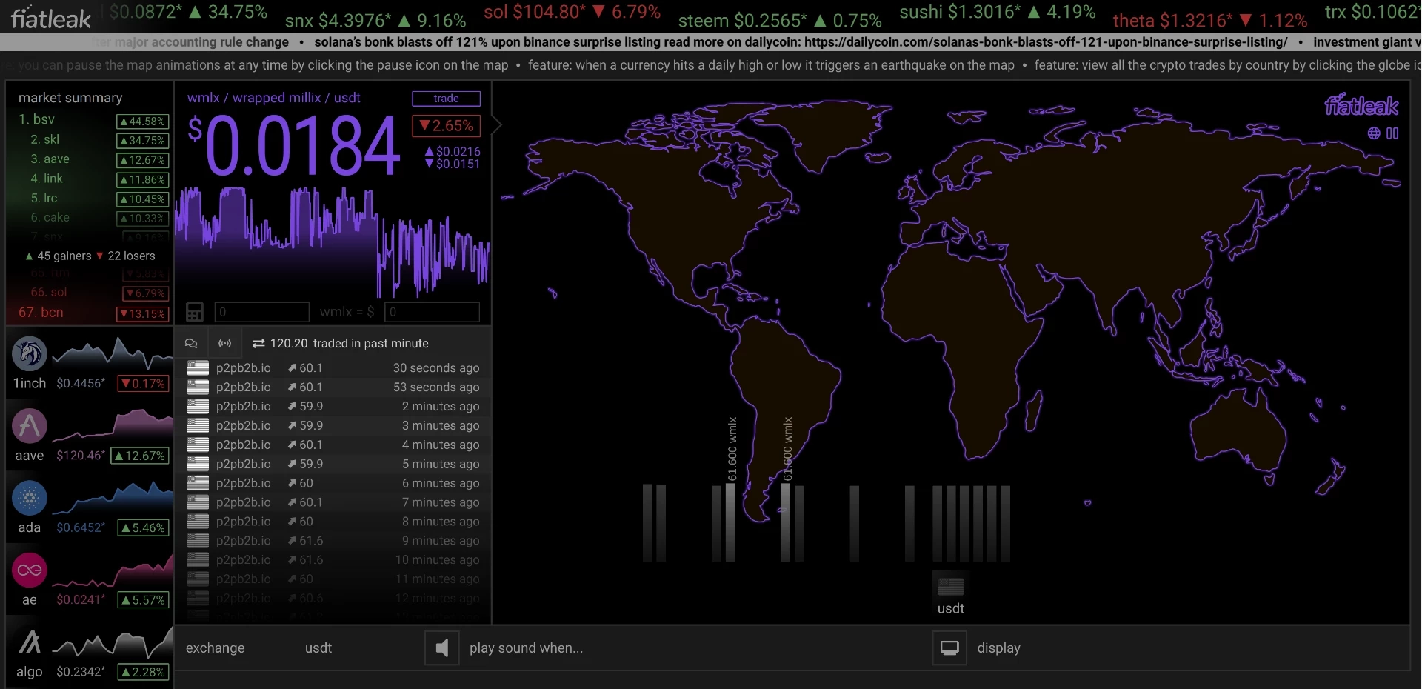
Task: Open the play sound when... options
Action: (526, 648)
